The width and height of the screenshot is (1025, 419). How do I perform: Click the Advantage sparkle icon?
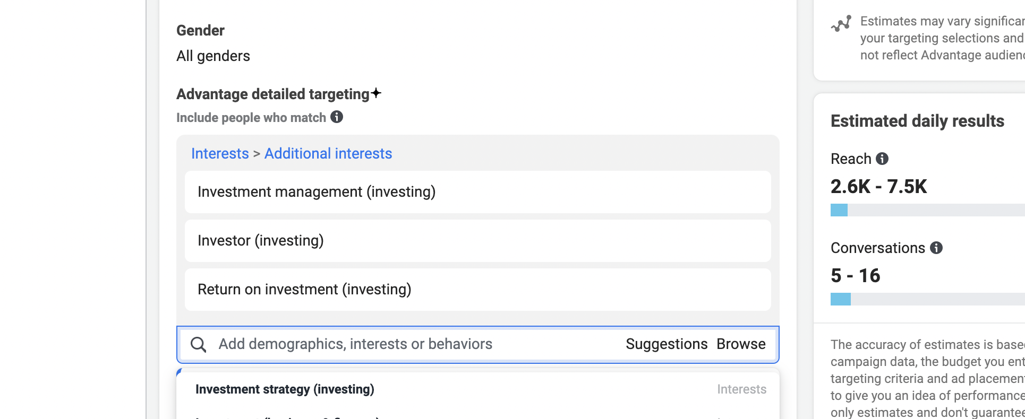pyautogui.click(x=376, y=93)
